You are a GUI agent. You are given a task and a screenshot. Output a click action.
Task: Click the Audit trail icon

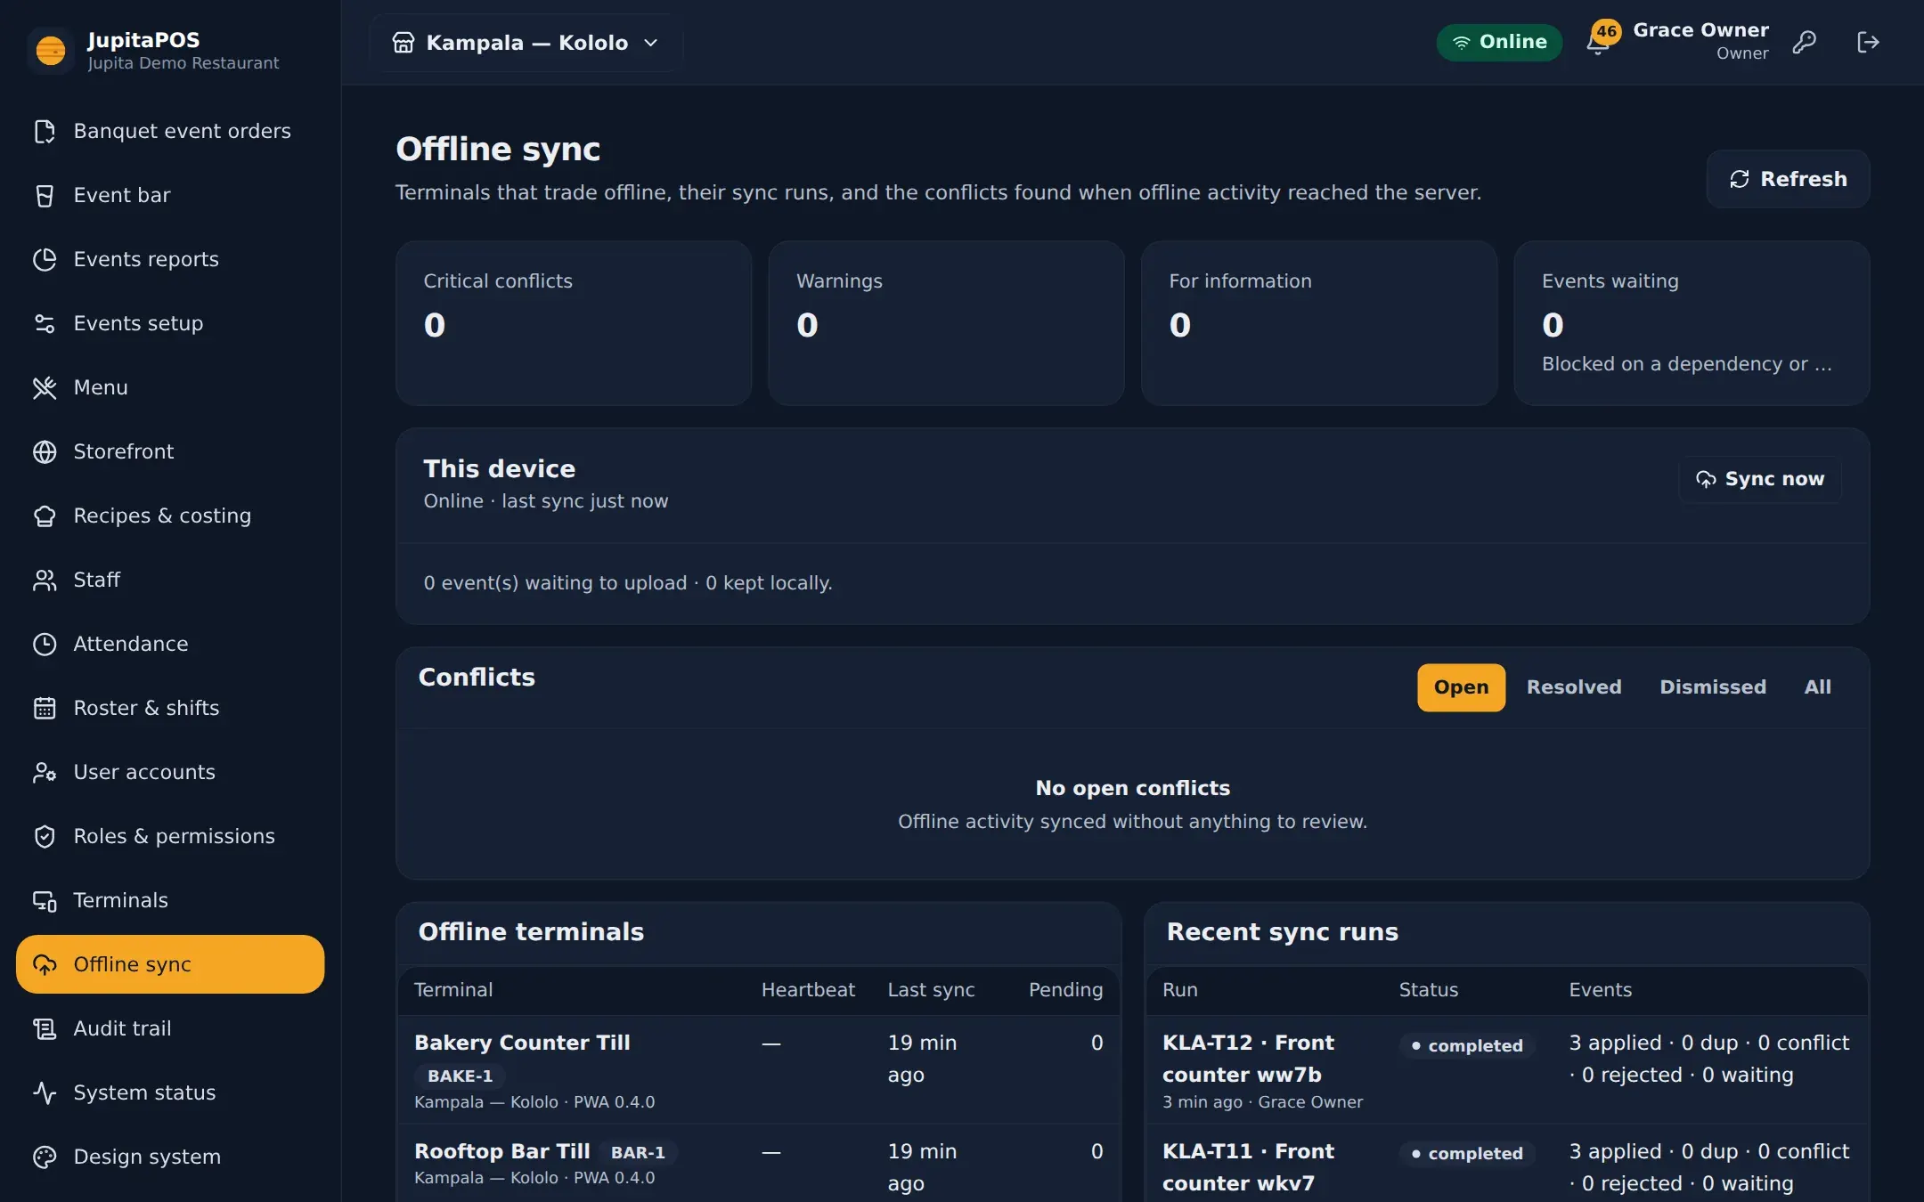point(45,1028)
